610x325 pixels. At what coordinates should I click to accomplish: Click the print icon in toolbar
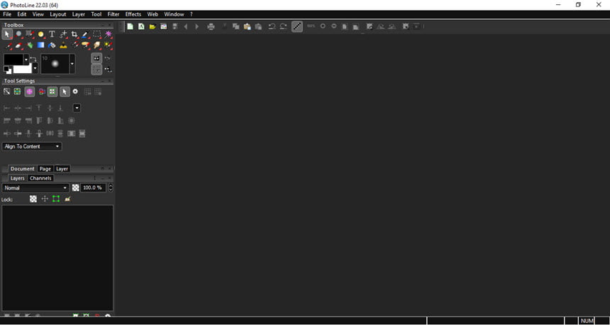click(x=211, y=26)
